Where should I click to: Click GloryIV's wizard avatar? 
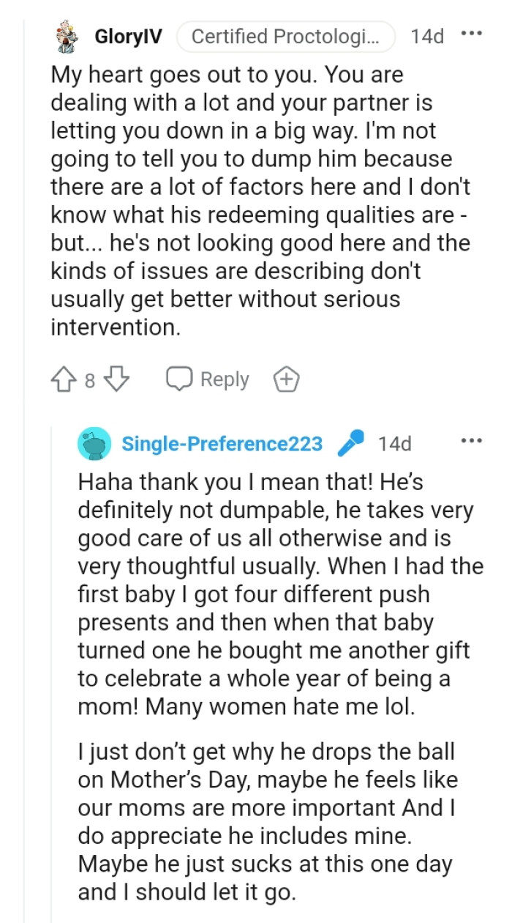(65, 36)
